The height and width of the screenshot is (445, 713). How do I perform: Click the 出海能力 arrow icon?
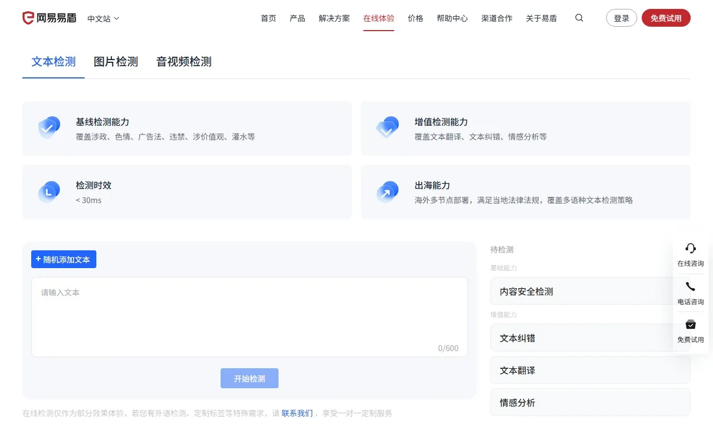tap(388, 191)
